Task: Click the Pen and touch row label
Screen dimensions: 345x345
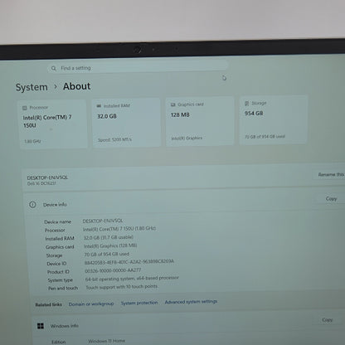Action: click(x=63, y=289)
